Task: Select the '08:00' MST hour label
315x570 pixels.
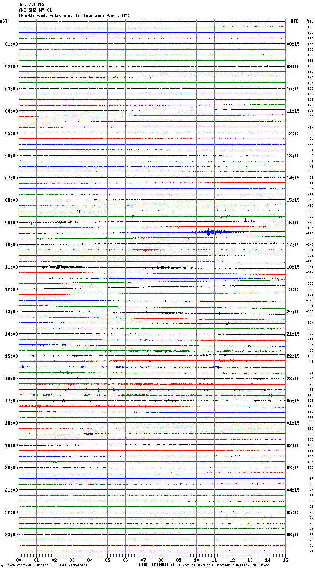Action: pyautogui.click(x=11, y=200)
